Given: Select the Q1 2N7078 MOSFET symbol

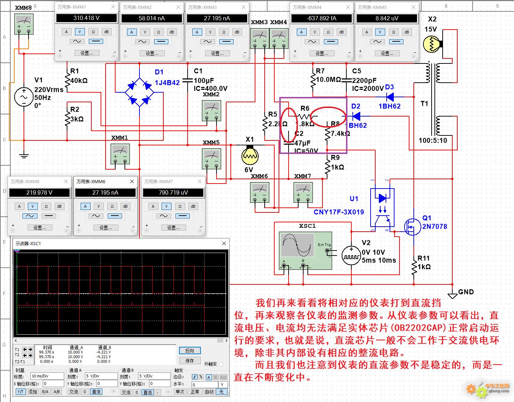Looking at the screenshot, I should [x=413, y=226].
